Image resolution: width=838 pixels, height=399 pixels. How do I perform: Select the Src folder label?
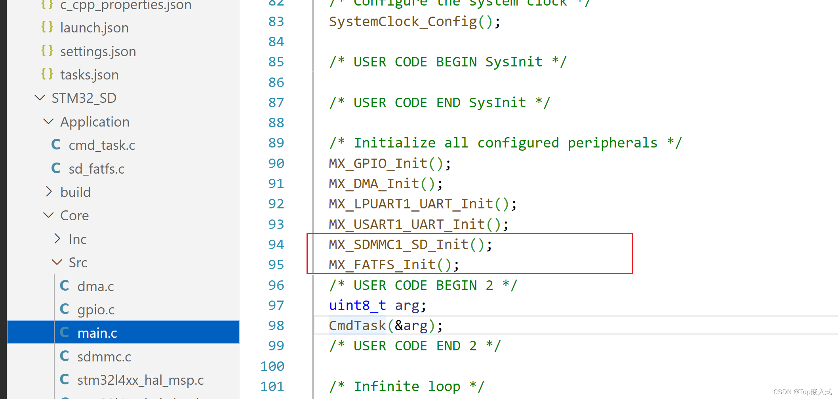[78, 263]
